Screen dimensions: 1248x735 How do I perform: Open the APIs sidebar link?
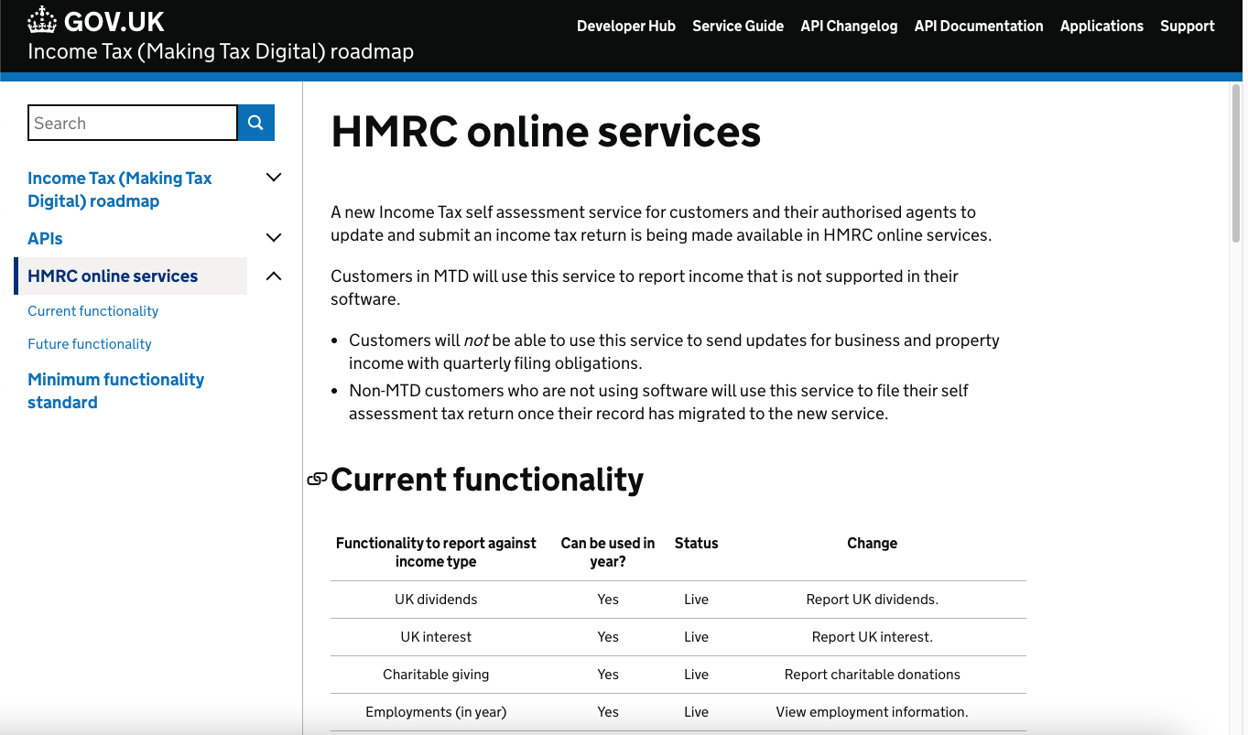point(45,238)
